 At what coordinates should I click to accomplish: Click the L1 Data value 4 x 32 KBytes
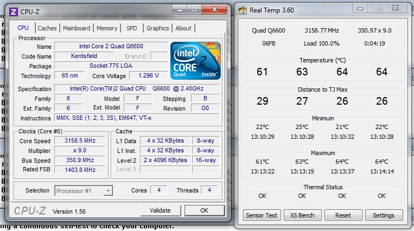[165, 140]
